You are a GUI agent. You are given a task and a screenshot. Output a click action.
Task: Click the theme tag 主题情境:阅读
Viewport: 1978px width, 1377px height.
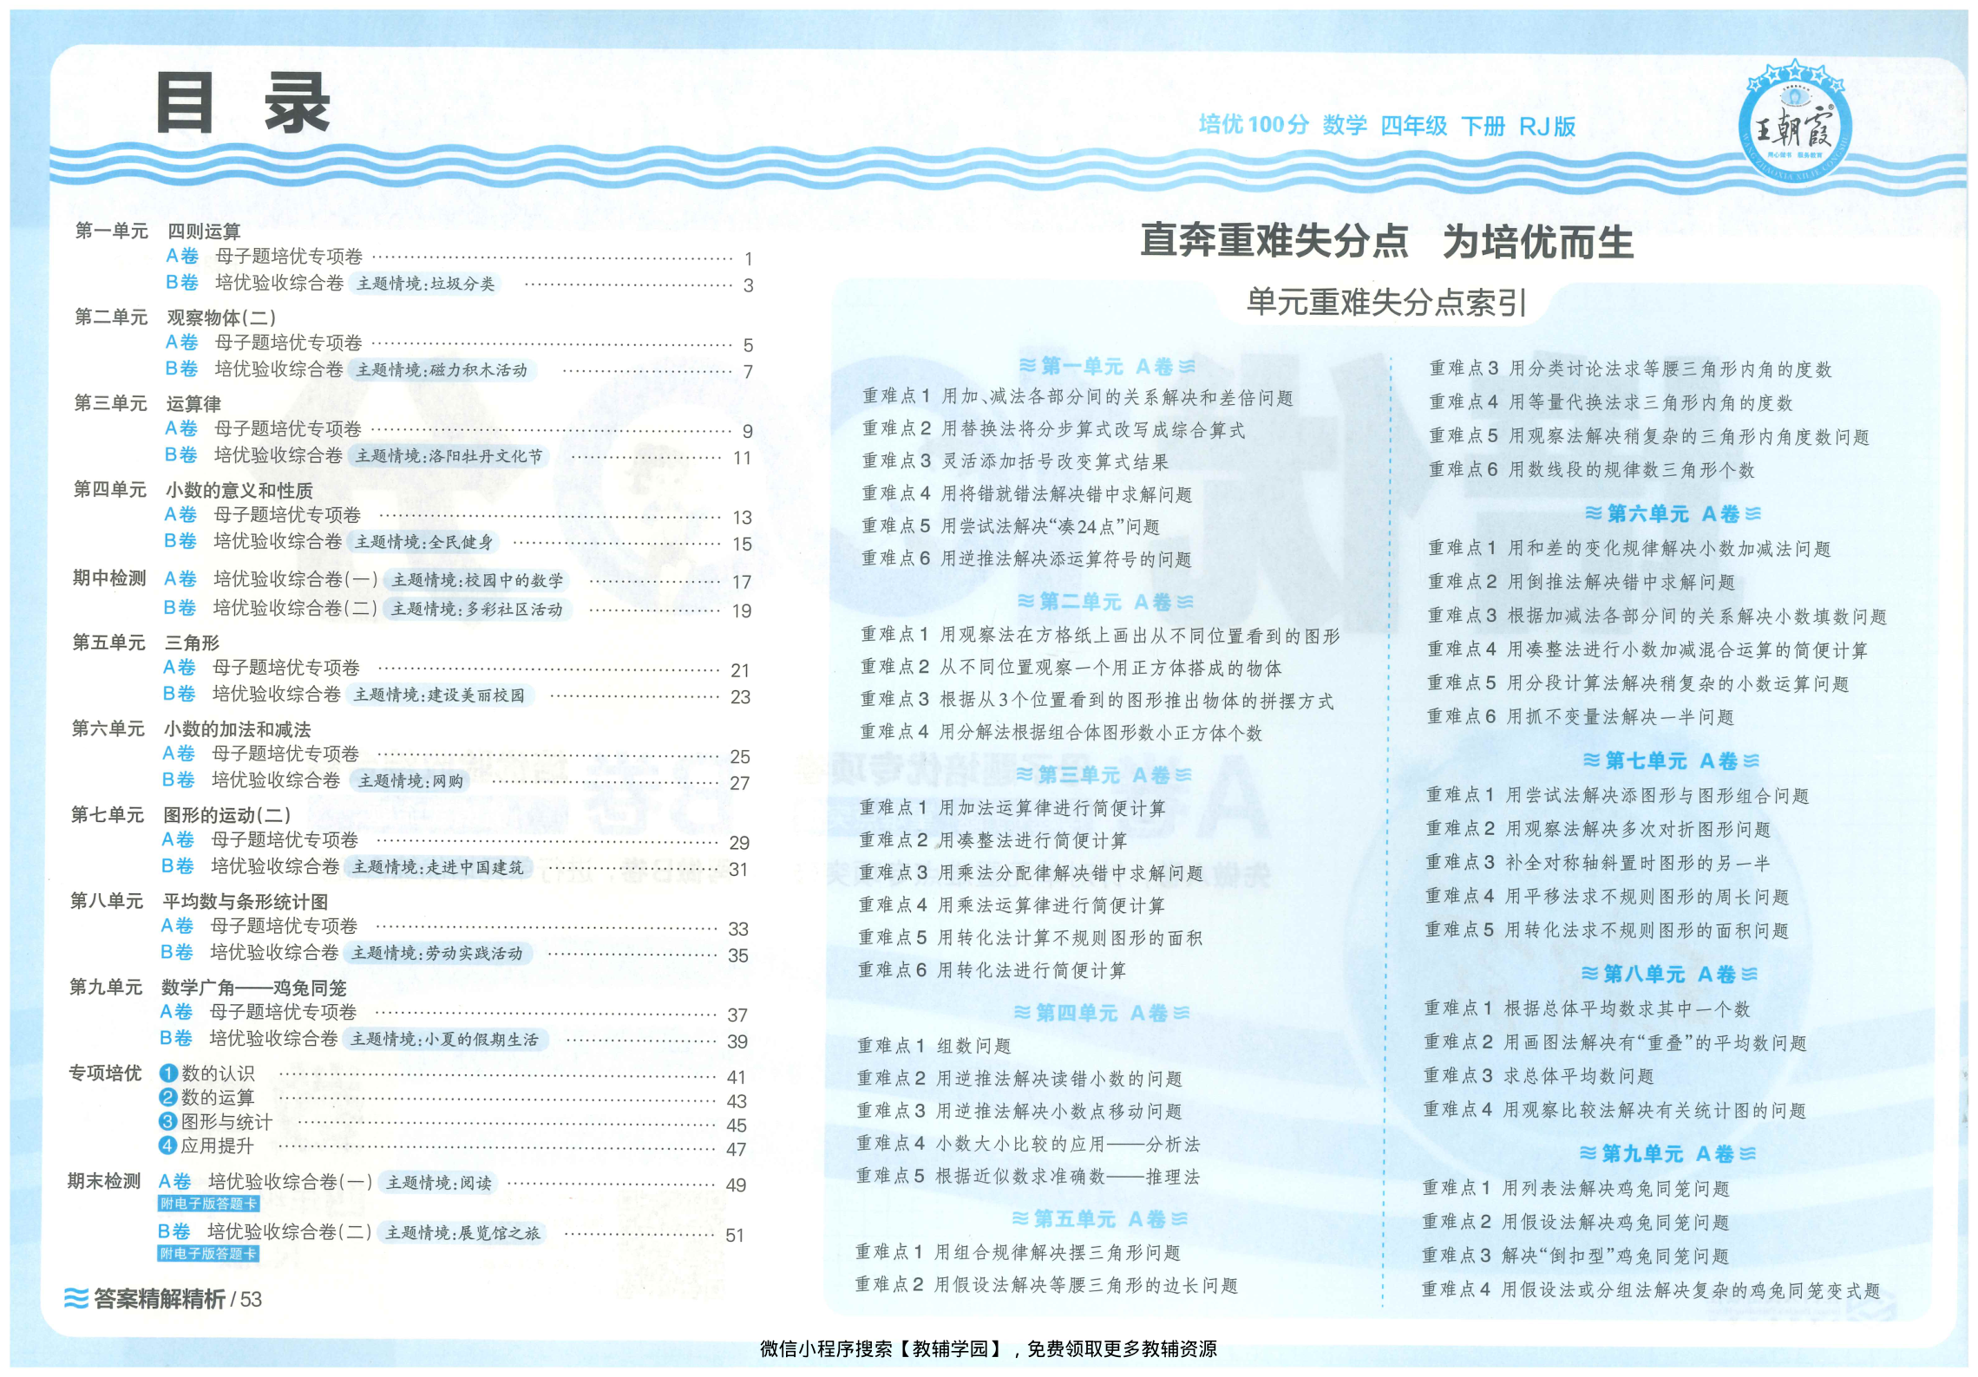pos(438,1183)
